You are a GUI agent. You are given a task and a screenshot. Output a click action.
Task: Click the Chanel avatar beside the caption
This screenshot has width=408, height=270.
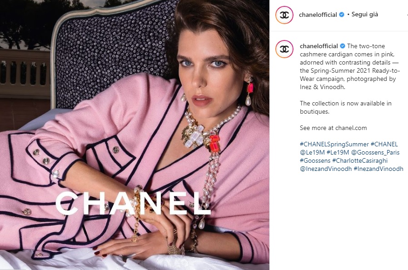284,49
